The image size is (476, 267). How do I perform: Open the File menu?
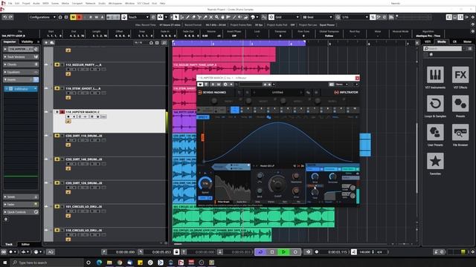tap(10, 3)
